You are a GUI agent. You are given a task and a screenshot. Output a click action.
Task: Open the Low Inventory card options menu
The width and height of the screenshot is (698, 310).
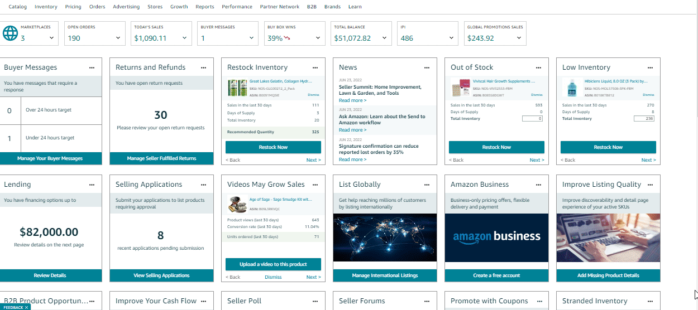[x=651, y=67]
